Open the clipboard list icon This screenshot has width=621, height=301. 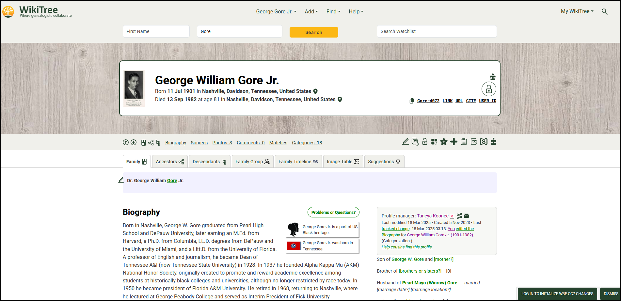(464, 142)
